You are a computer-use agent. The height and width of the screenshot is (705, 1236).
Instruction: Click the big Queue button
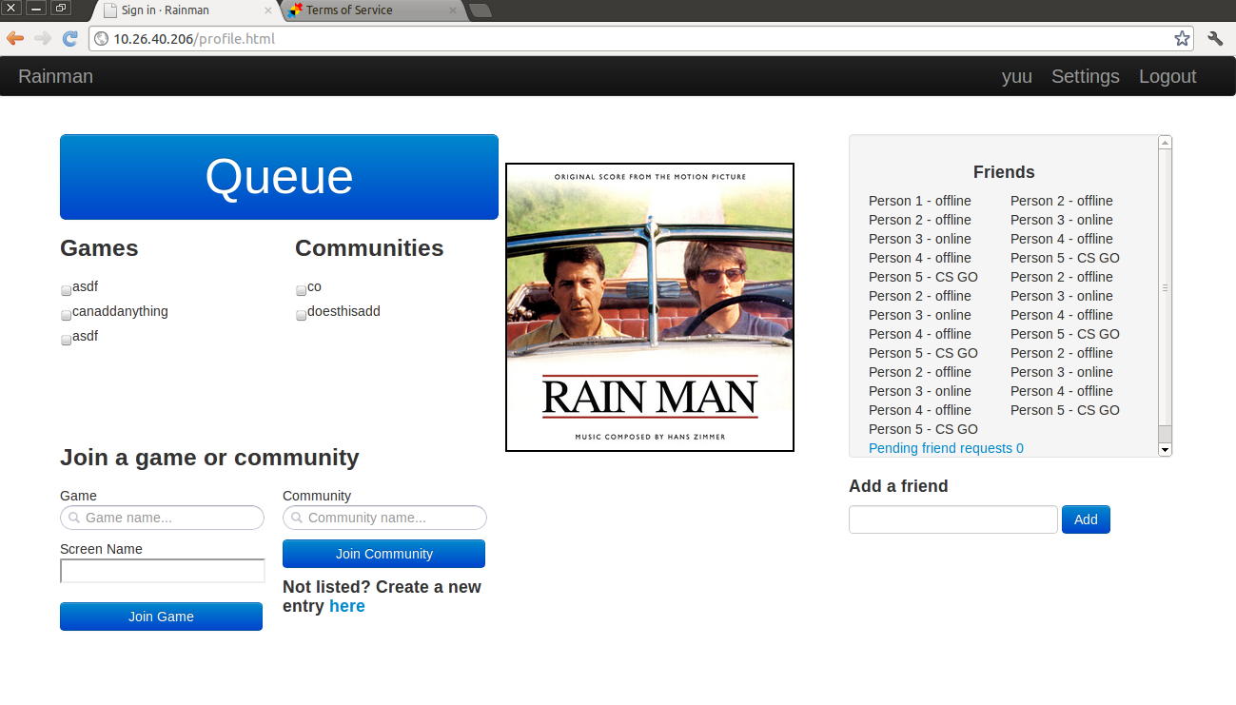coord(279,177)
